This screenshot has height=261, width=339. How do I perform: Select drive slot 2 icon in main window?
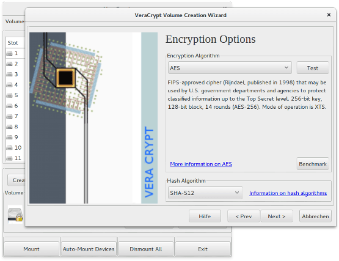pos(9,64)
